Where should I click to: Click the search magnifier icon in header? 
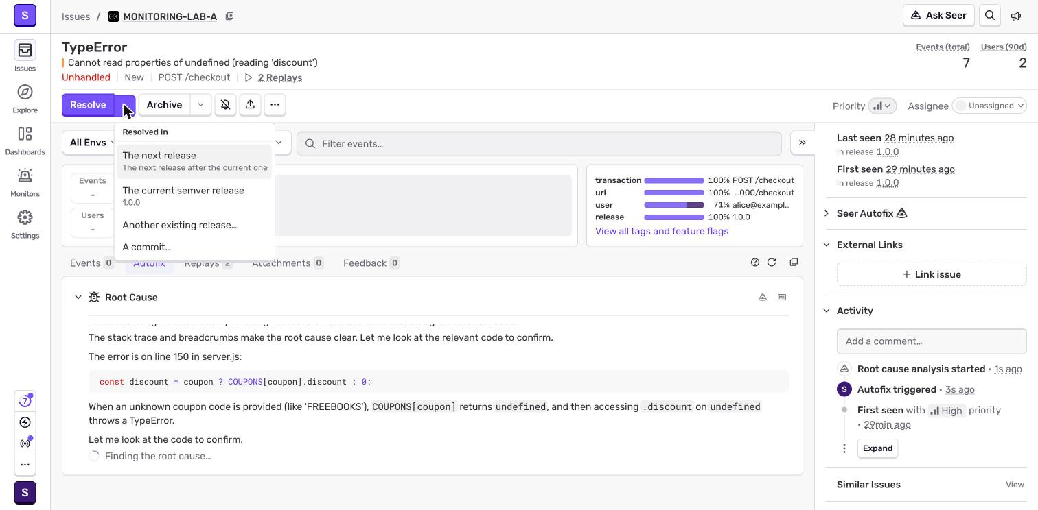click(990, 16)
